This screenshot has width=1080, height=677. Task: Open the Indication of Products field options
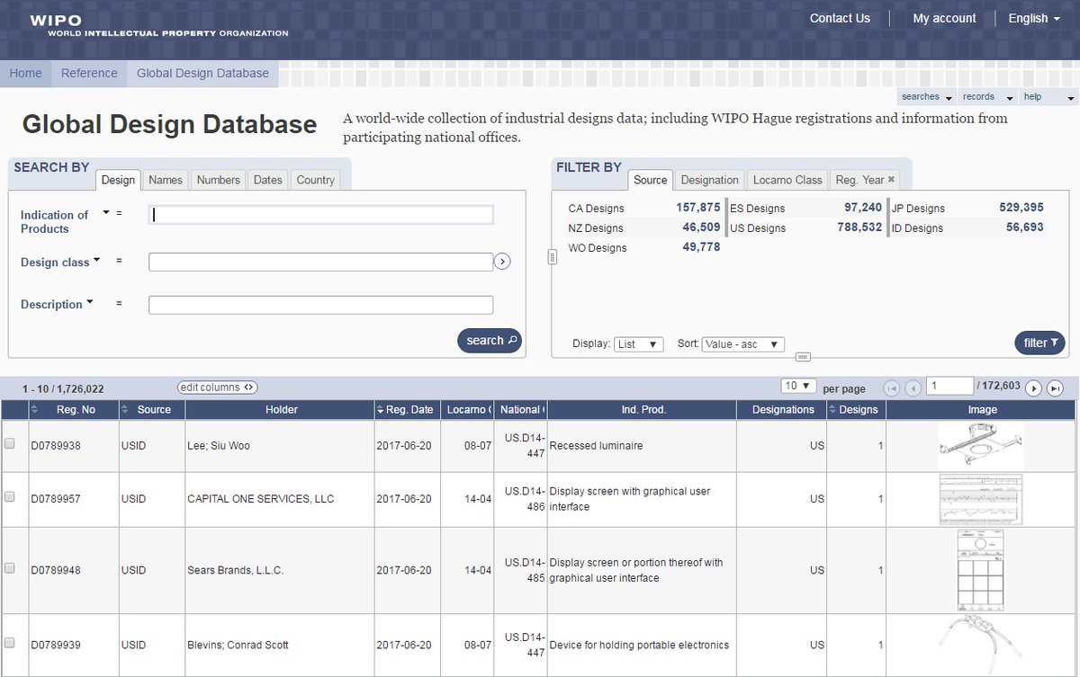pyautogui.click(x=106, y=213)
